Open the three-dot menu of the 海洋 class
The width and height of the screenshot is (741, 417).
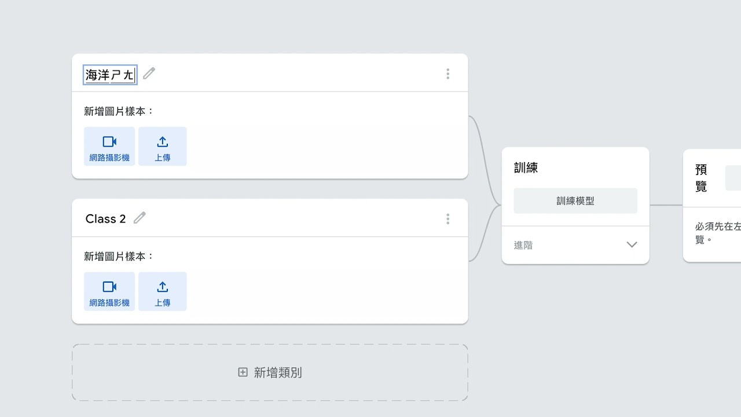(x=447, y=74)
